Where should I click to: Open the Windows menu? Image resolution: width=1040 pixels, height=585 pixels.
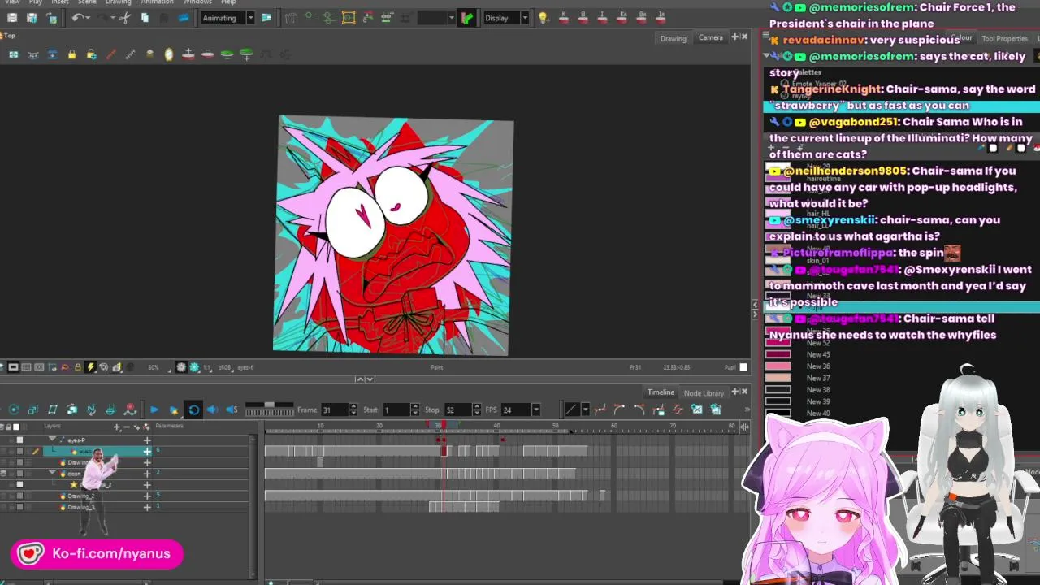(x=197, y=2)
